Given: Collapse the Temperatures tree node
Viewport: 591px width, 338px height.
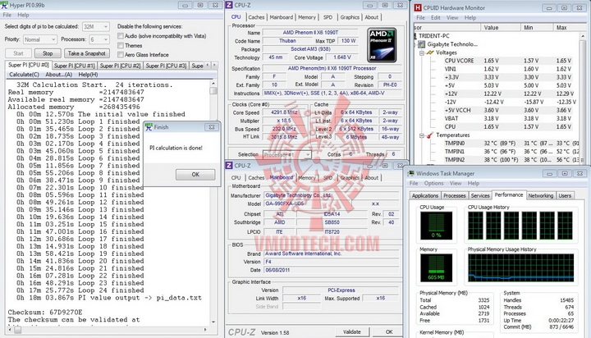Looking at the screenshot, I should (x=422, y=135).
